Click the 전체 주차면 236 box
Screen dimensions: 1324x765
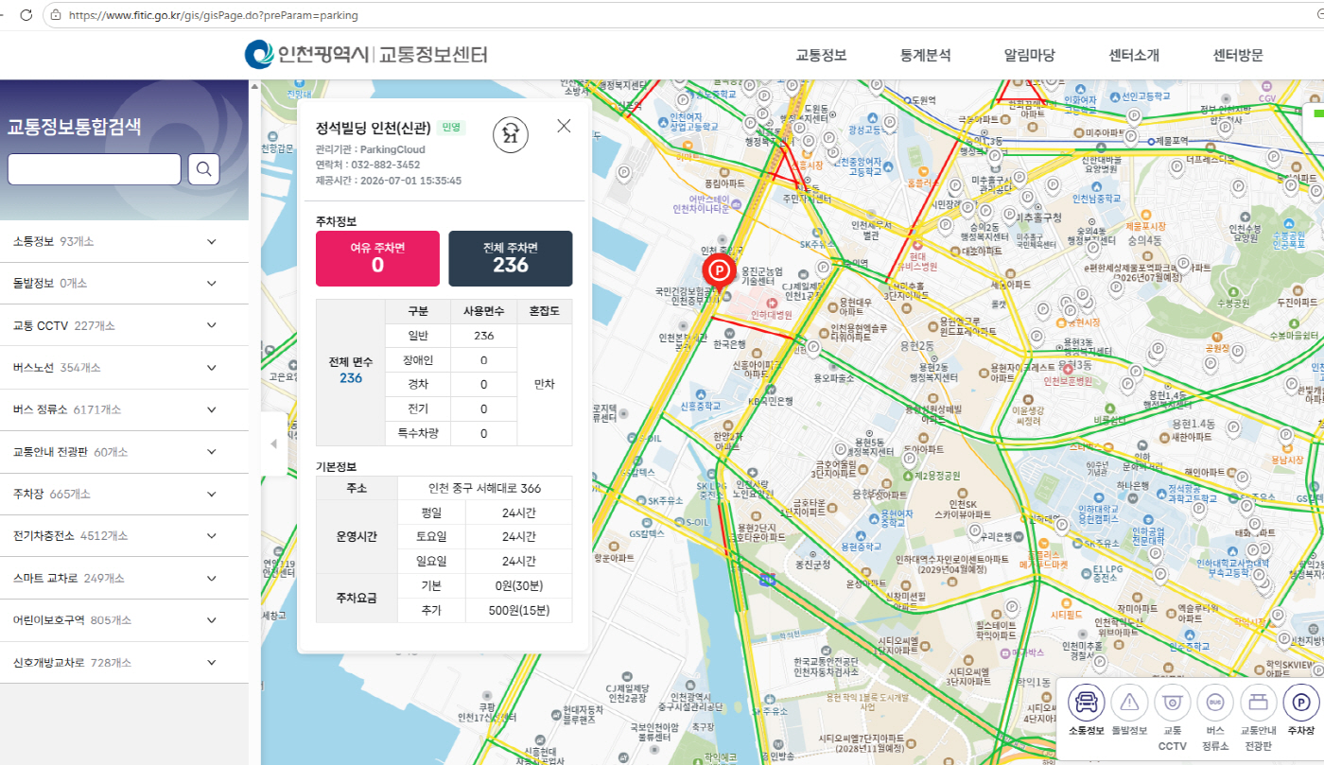pyautogui.click(x=511, y=258)
